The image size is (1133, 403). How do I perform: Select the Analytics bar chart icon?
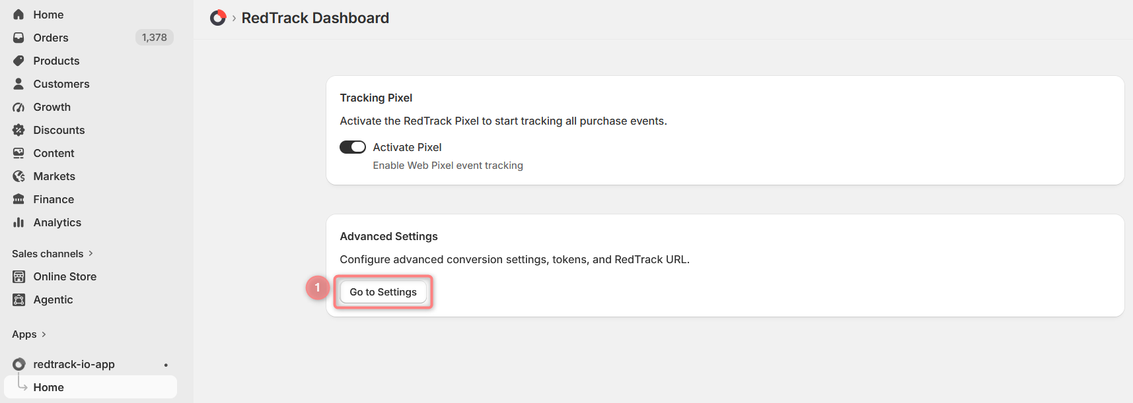(x=18, y=222)
